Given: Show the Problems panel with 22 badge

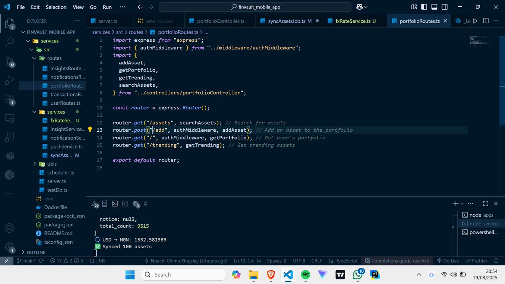Looking at the screenshot, I should tap(96, 204).
